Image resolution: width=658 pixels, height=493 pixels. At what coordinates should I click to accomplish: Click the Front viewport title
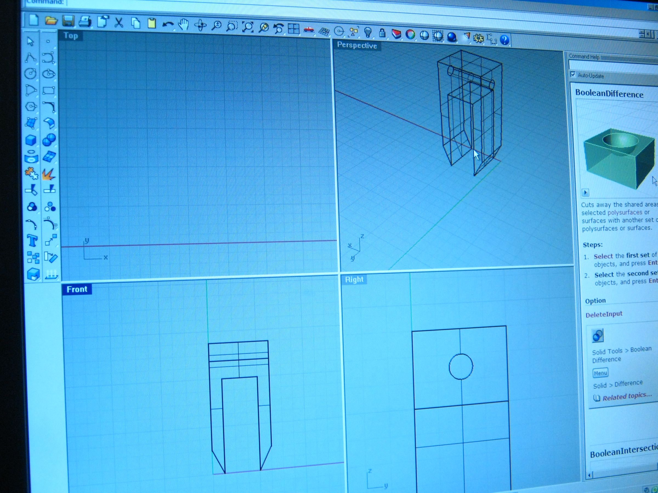(x=77, y=289)
